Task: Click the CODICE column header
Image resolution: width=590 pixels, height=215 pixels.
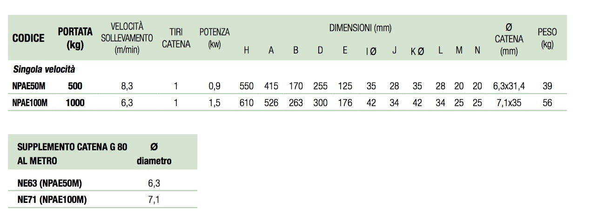Action: (x=28, y=38)
